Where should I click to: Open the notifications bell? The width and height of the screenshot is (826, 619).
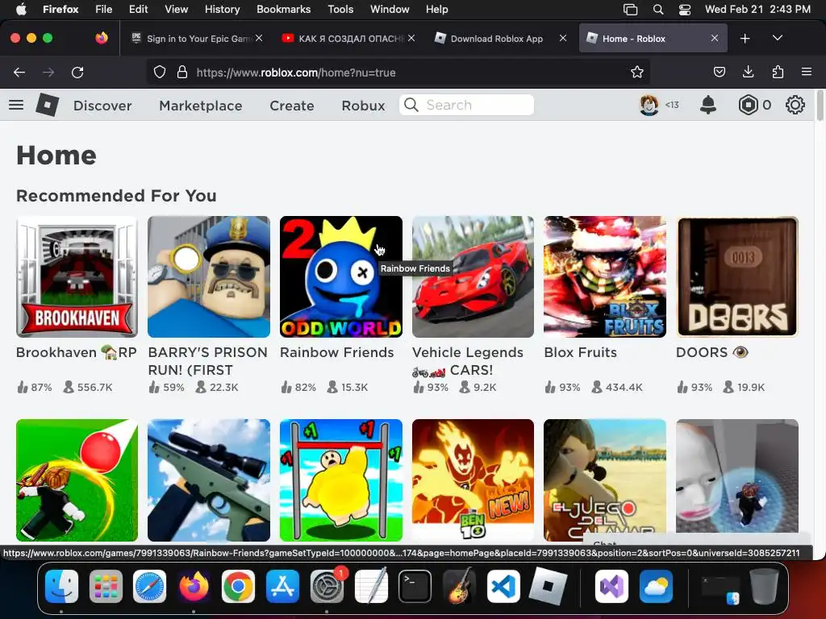pyautogui.click(x=708, y=105)
